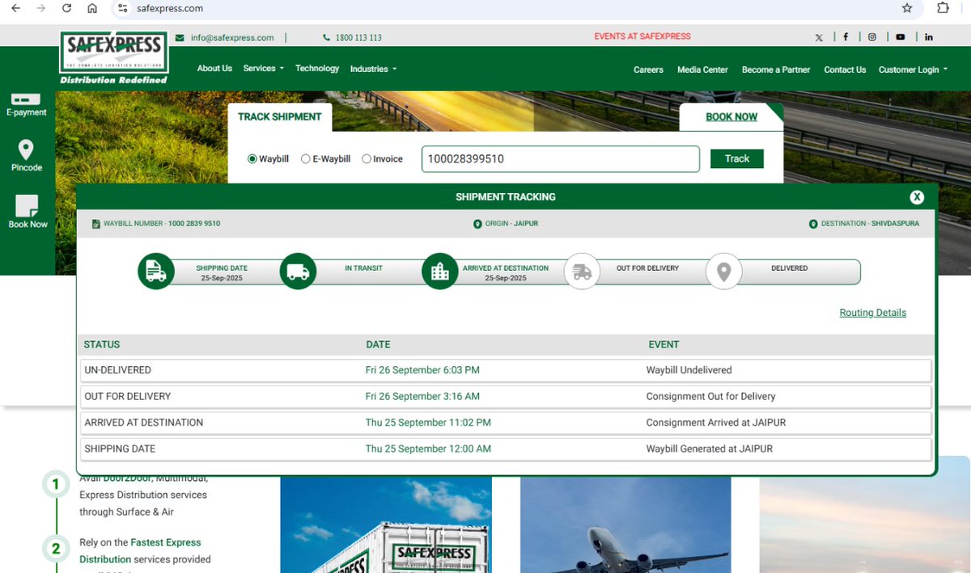The image size is (971, 573).
Task: Click the waybill number document icon
Action: [95, 224]
